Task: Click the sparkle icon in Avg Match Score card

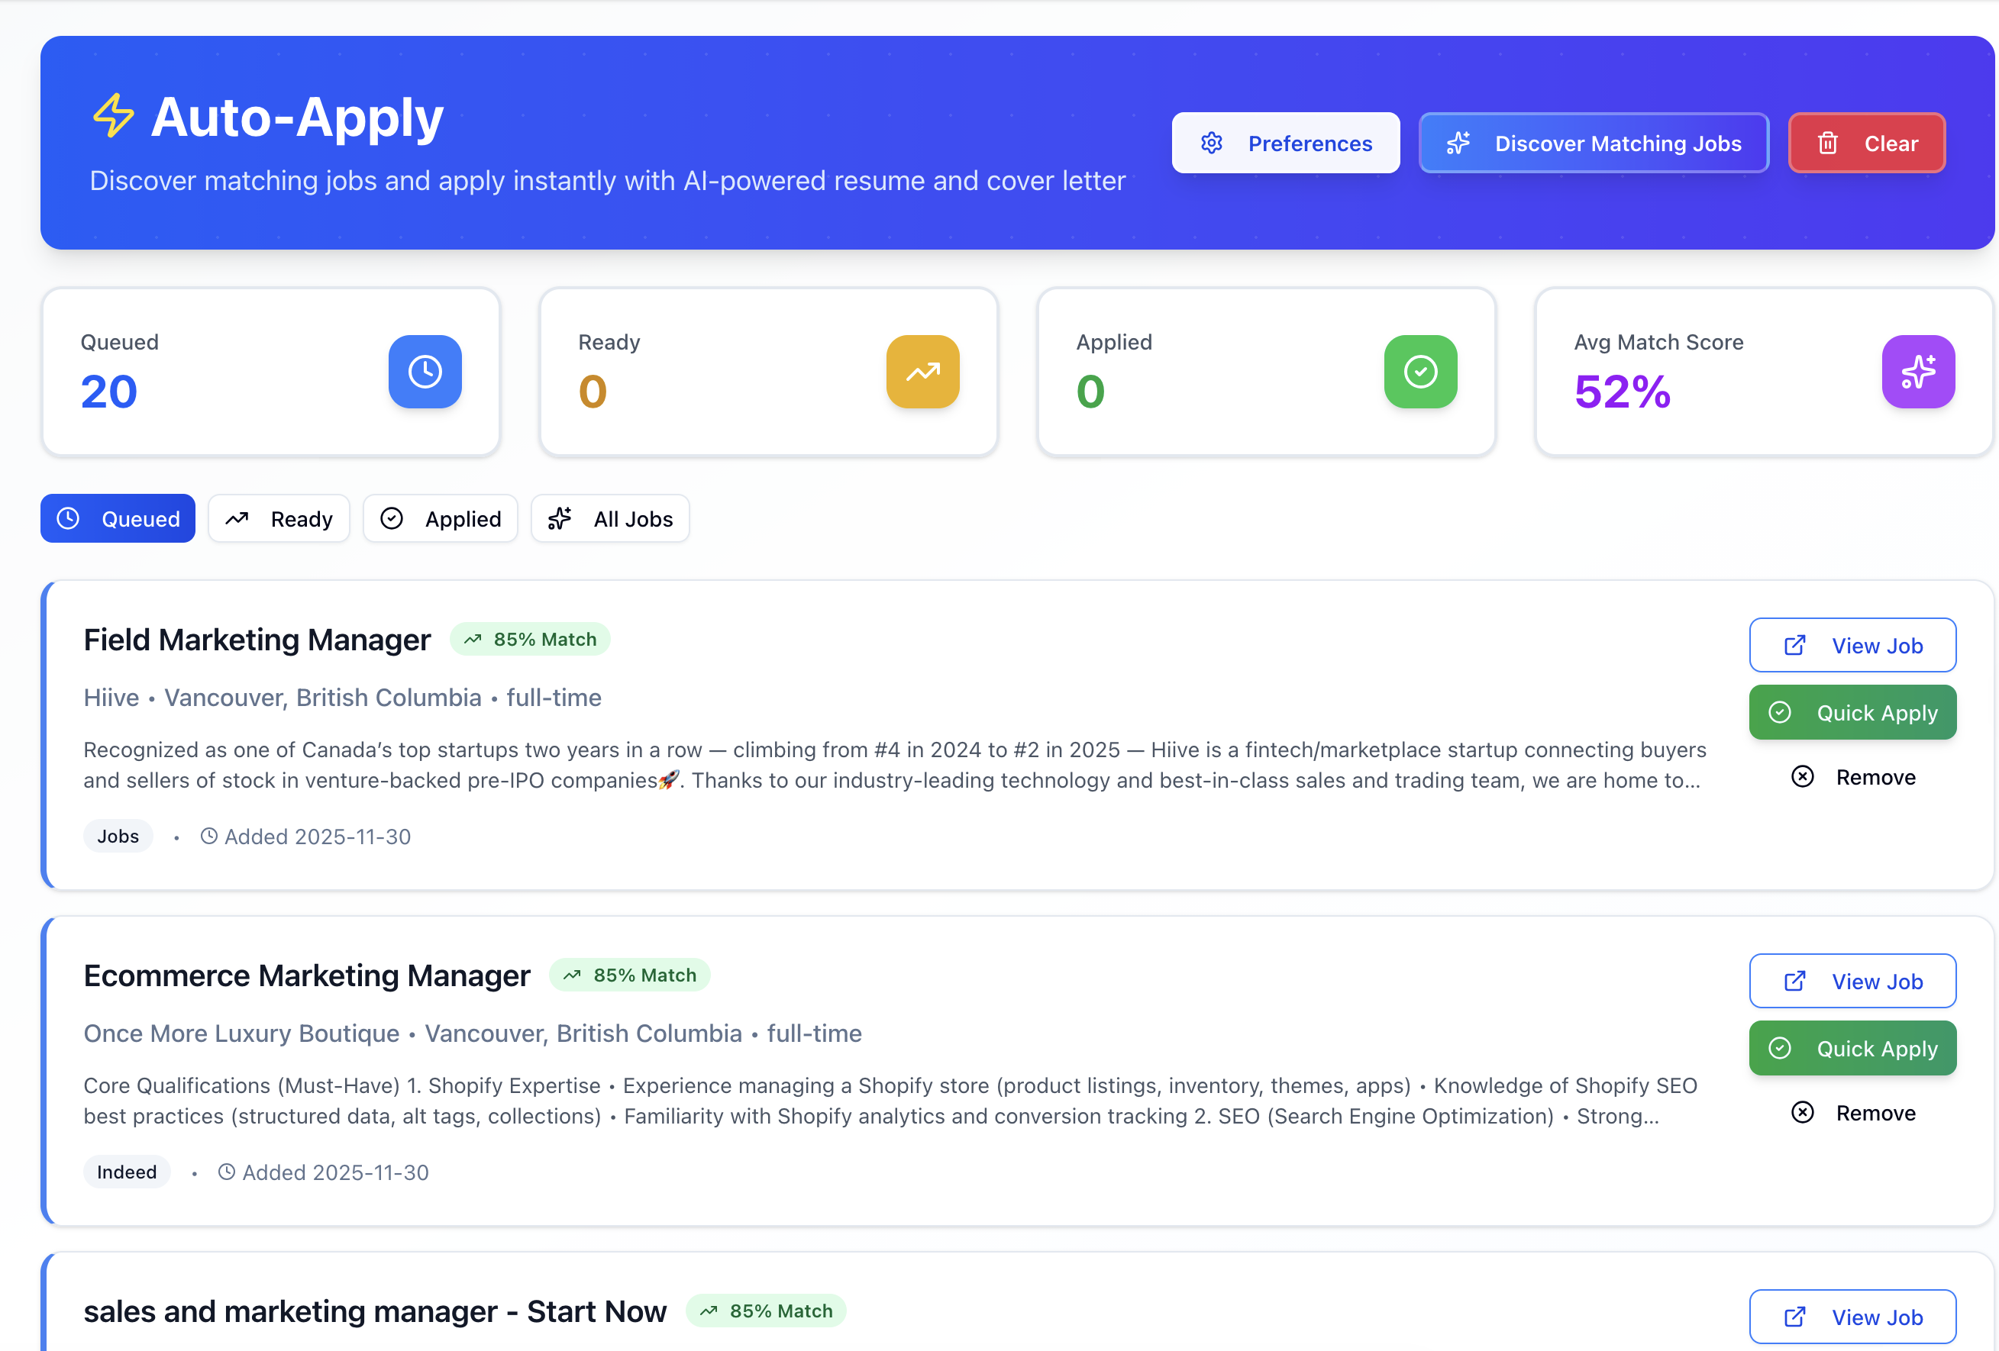Action: coord(1918,372)
